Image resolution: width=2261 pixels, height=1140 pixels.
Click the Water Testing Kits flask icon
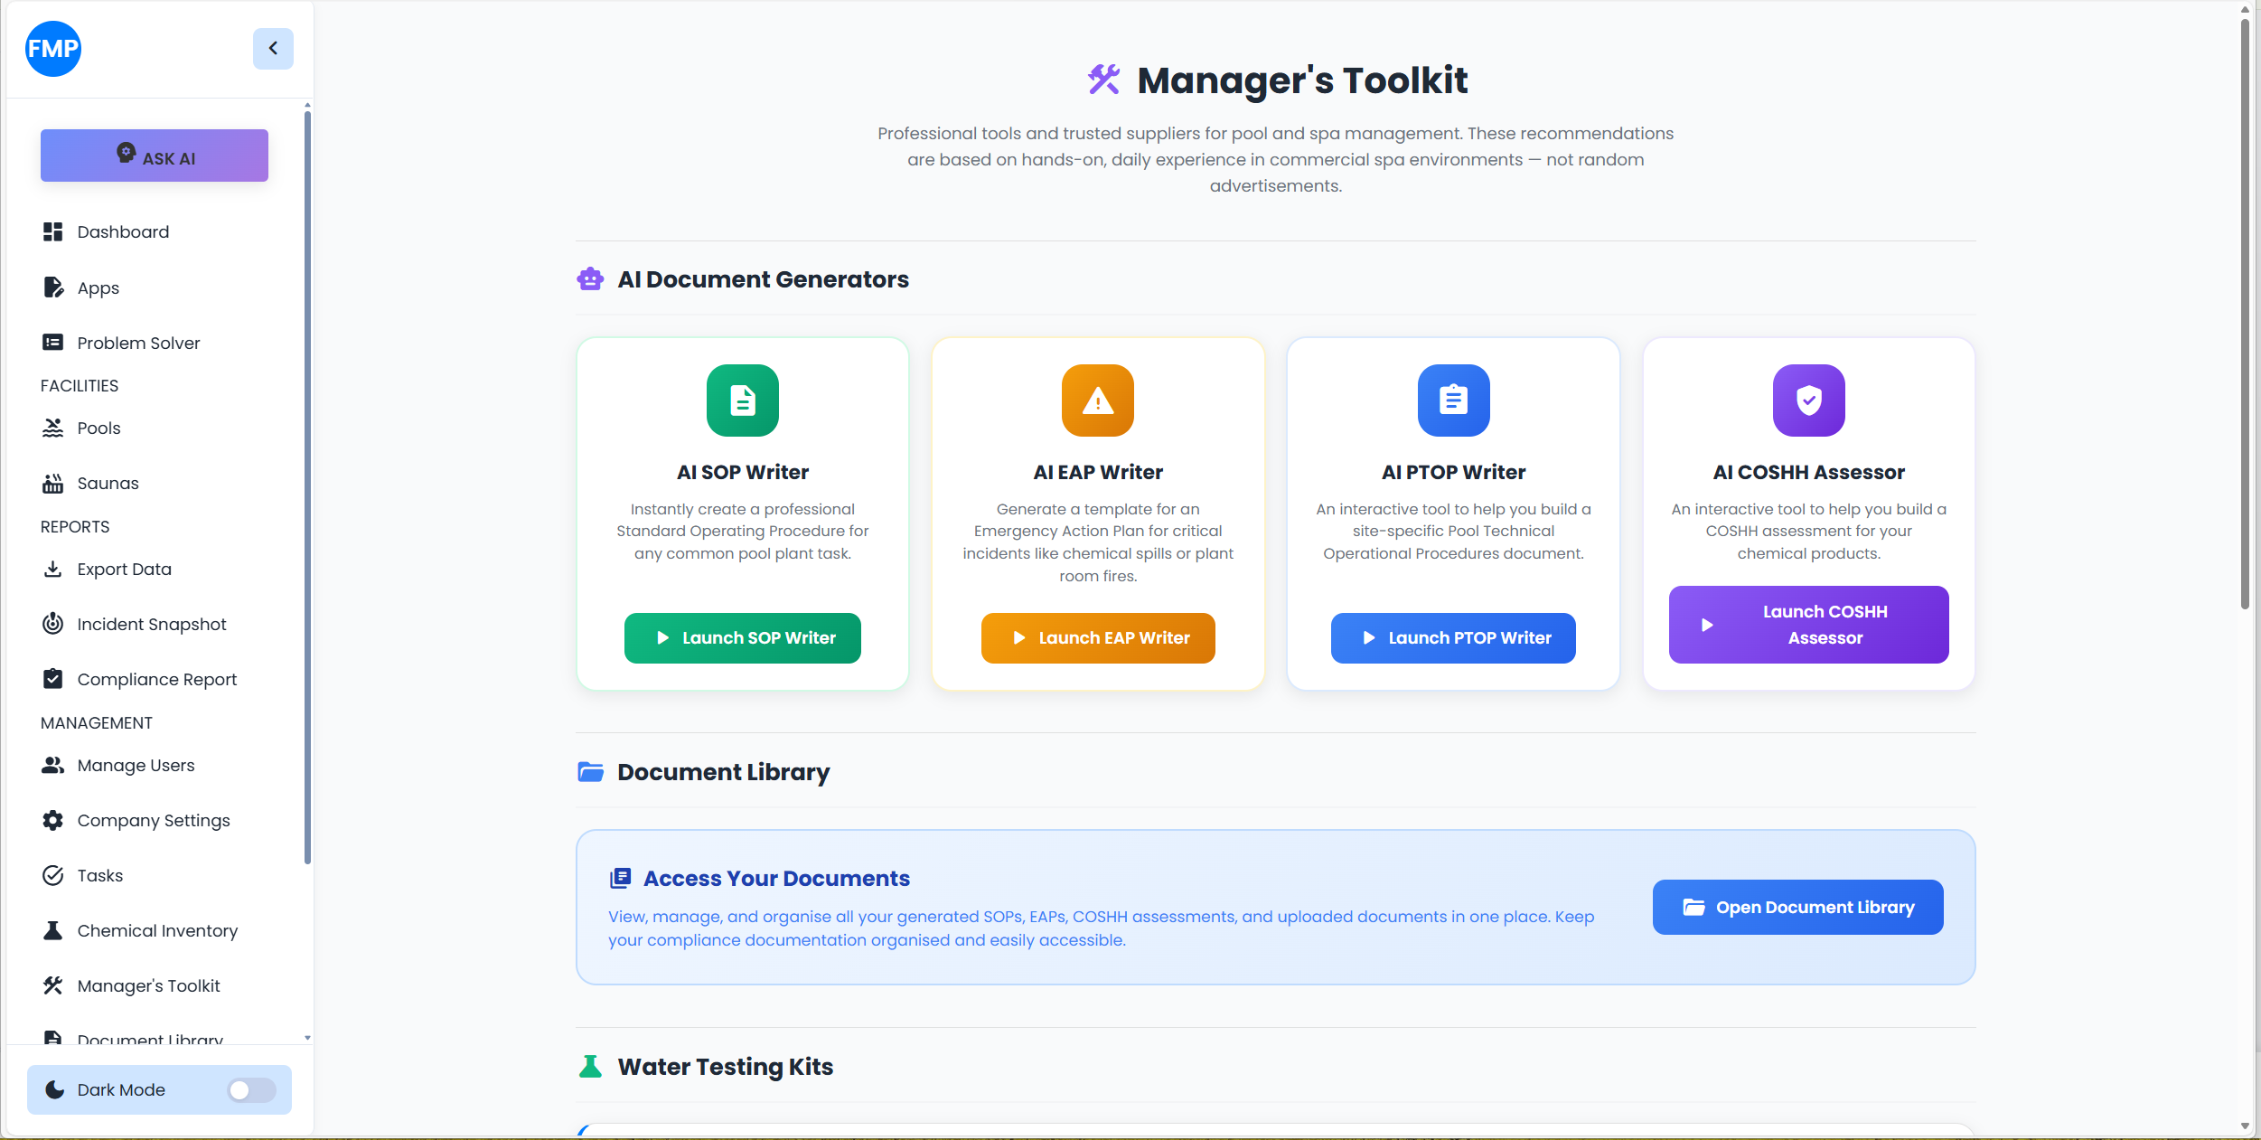590,1067
